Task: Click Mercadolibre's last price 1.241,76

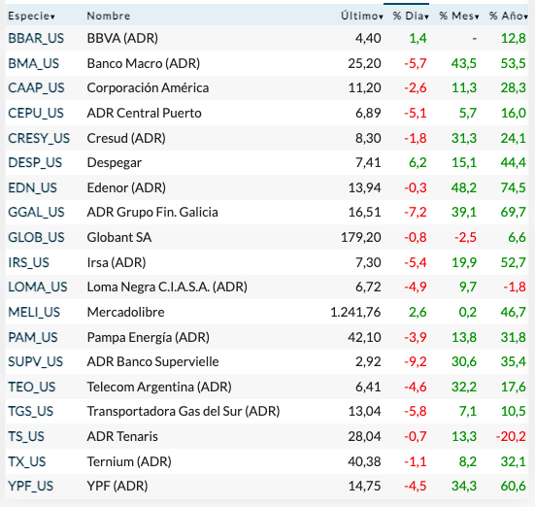Action: coord(355,312)
